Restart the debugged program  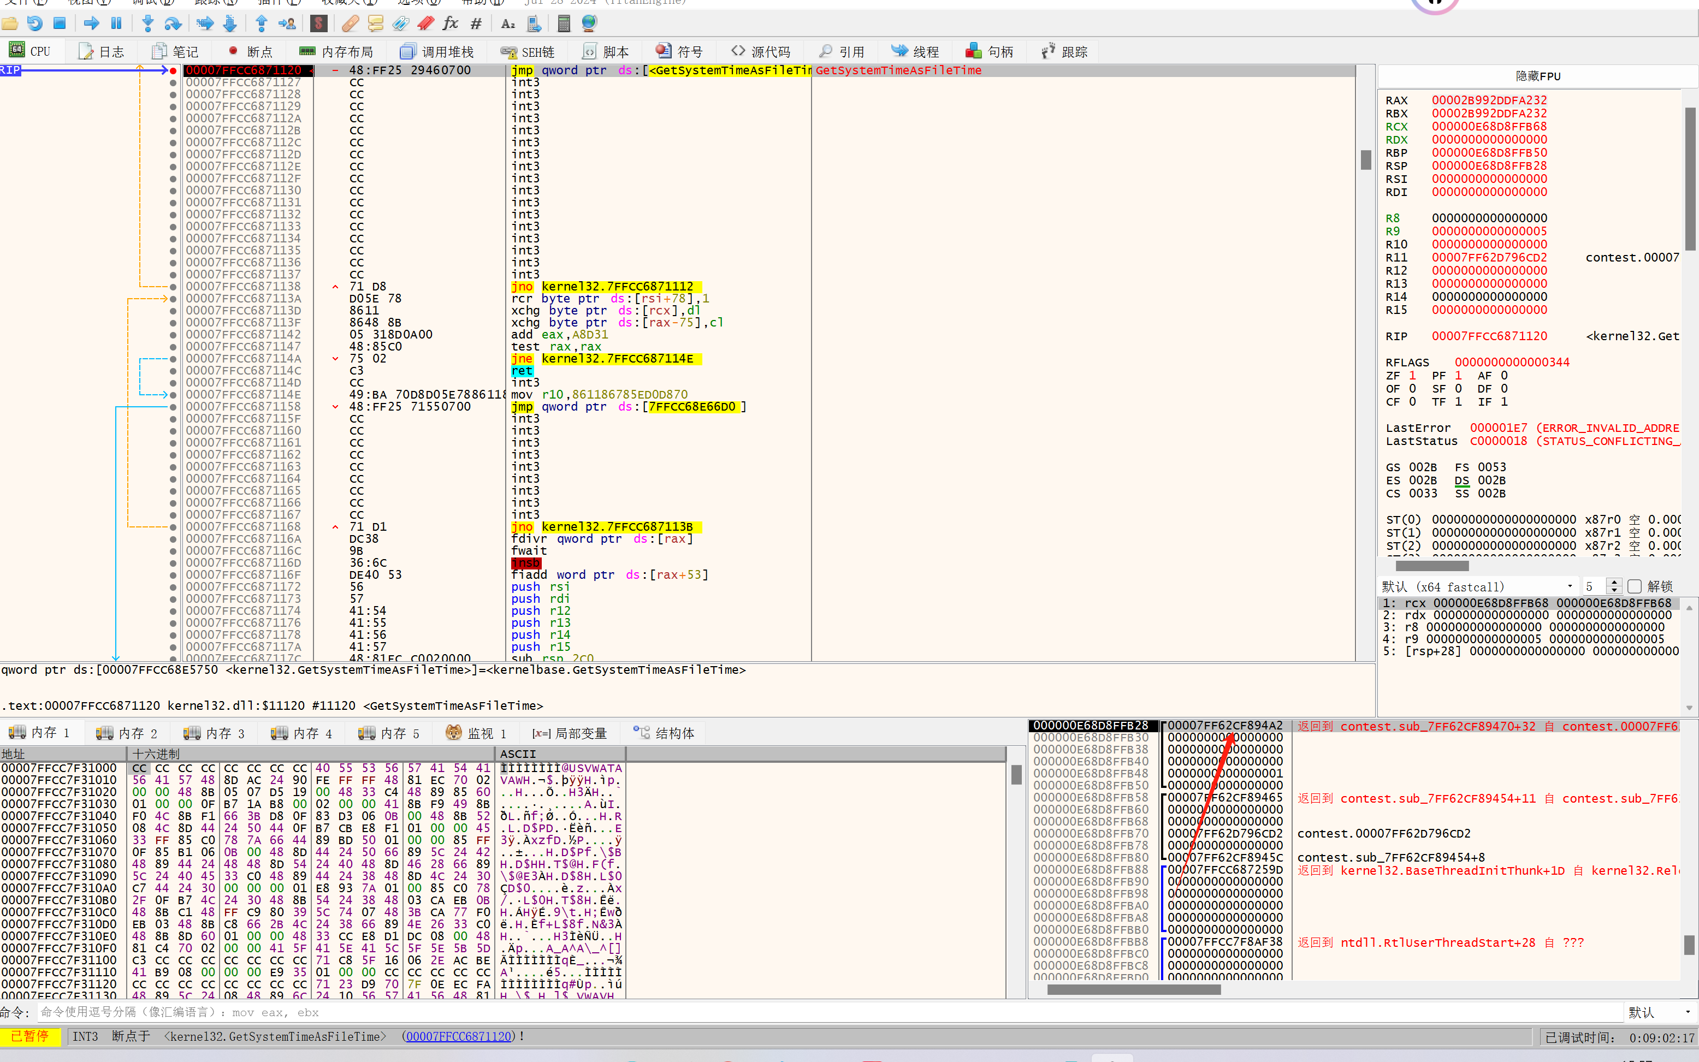click(34, 24)
